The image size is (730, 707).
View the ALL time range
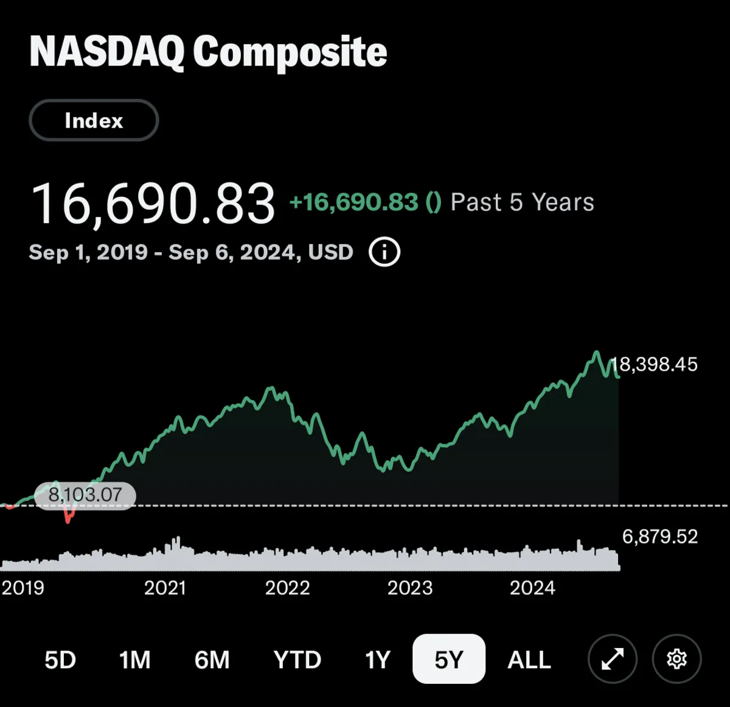(529, 660)
